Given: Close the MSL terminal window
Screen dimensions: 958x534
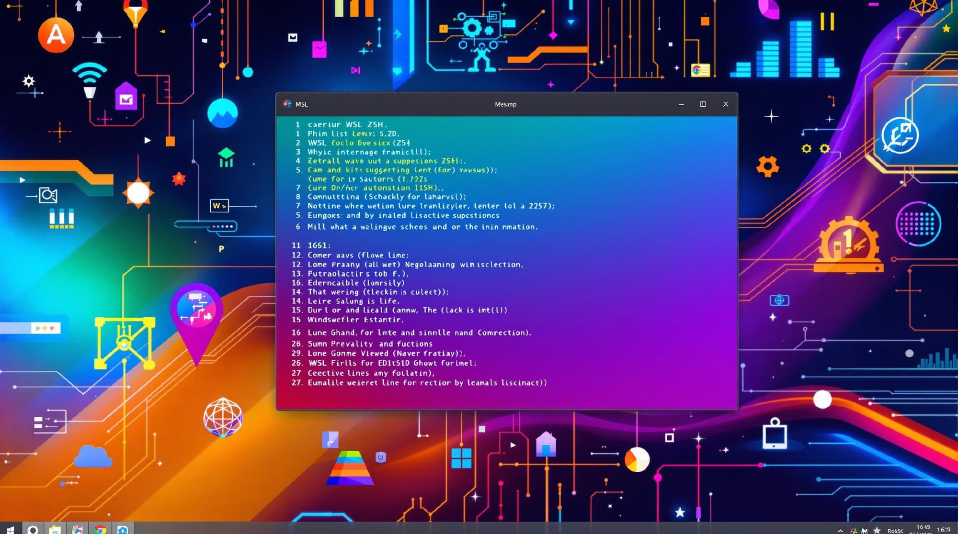Looking at the screenshot, I should pos(726,104).
